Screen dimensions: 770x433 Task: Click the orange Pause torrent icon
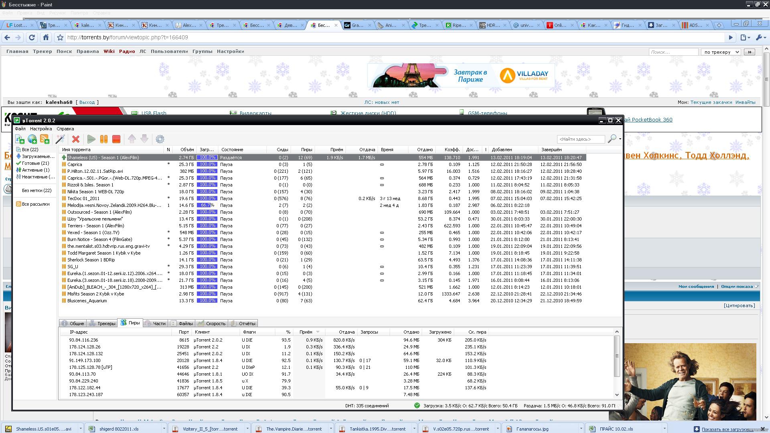[x=103, y=139]
